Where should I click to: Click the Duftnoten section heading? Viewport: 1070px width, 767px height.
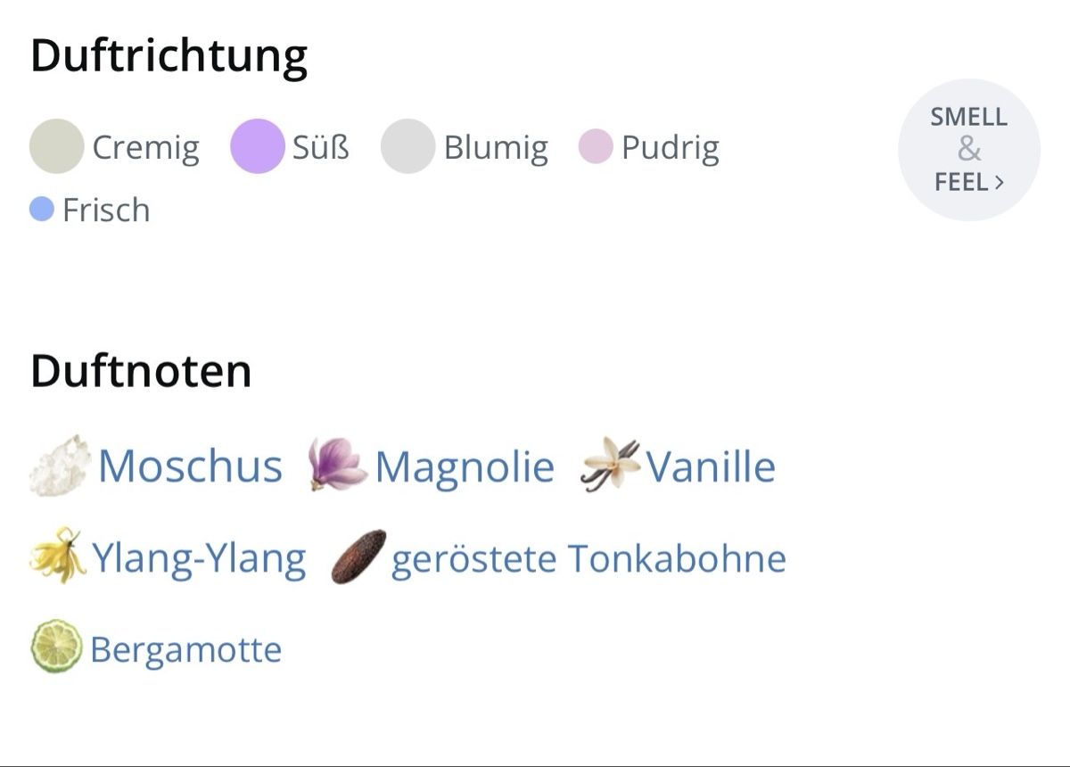pos(141,370)
